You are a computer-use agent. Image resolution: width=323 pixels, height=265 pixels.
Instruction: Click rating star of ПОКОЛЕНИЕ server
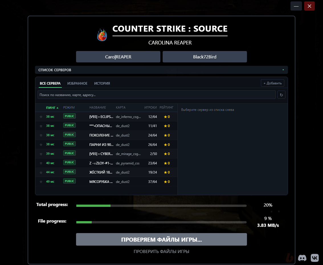click(x=165, y=135)
